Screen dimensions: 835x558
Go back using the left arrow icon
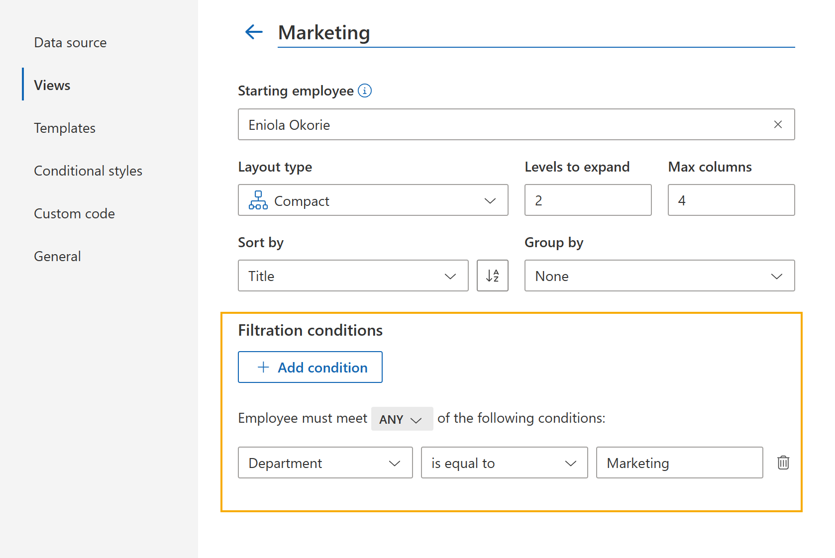click(254, 32)
